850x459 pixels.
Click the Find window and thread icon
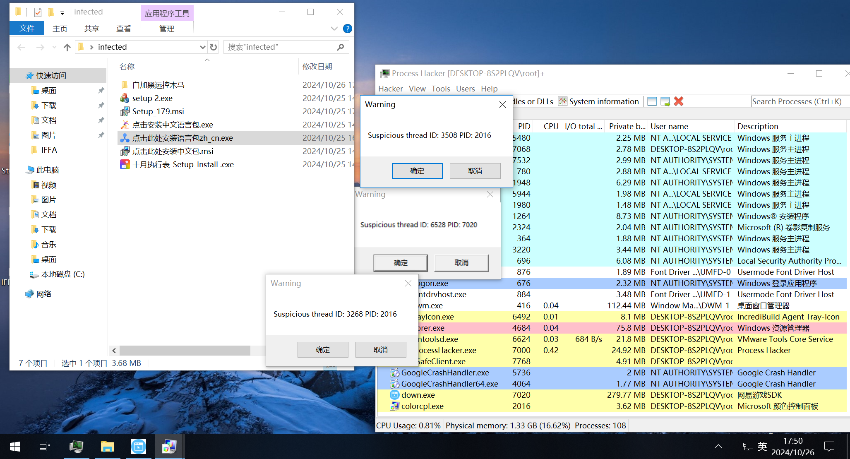point(665,101)
